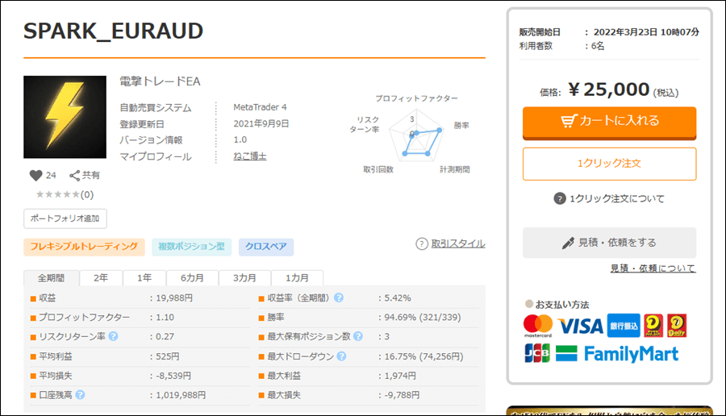
Task: Add item with カートに入れる button
Action: click(609, 121)
